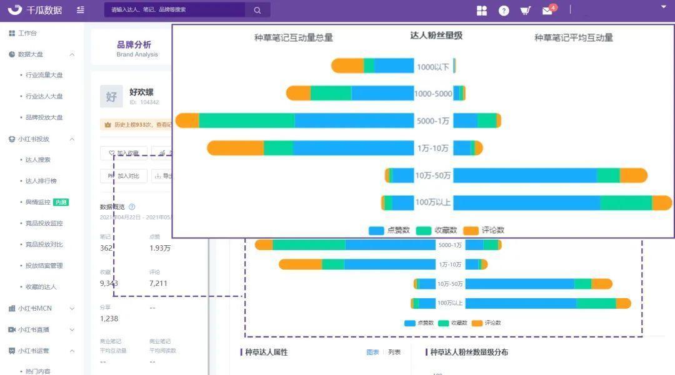Open 达人搜索 in the sidebar
Screen dimensions: 675x375
(x=38, y=160)
